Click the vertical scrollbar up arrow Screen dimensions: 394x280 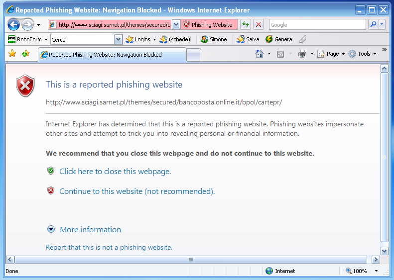pyautogui.click(x=384, y=68)
